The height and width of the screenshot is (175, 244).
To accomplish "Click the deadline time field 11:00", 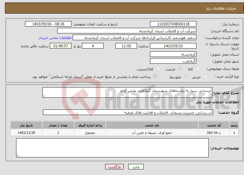I will (x=126, y=46).
